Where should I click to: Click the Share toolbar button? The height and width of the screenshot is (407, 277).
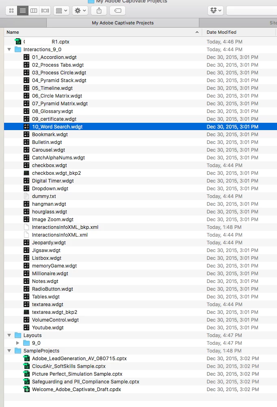[x=99, y=11]
